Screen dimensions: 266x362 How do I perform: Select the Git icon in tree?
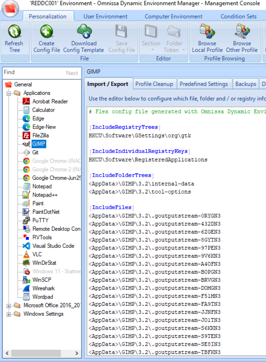click(26, 152)
